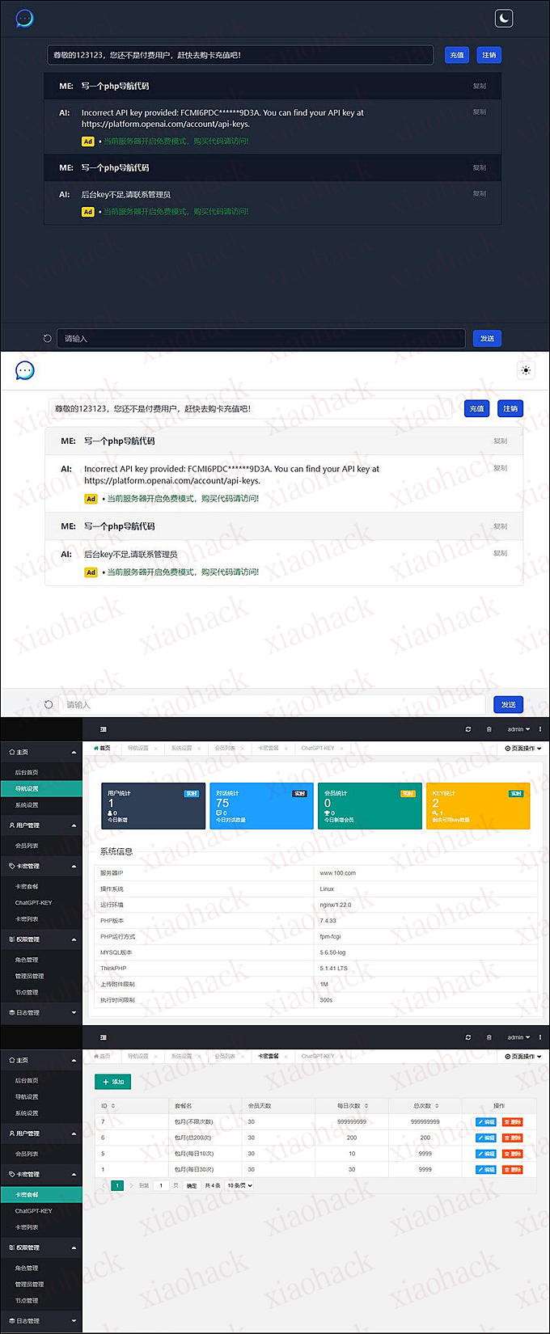The height and width of the screenshot is (1334, 550).
Task: Copy the first ME message in dark chat via 复制
Action: (x=480, y=86)
